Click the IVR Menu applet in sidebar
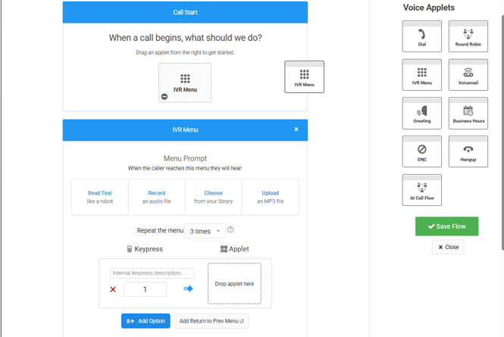The height and width of the screenshot is (337, 504). 422,74
